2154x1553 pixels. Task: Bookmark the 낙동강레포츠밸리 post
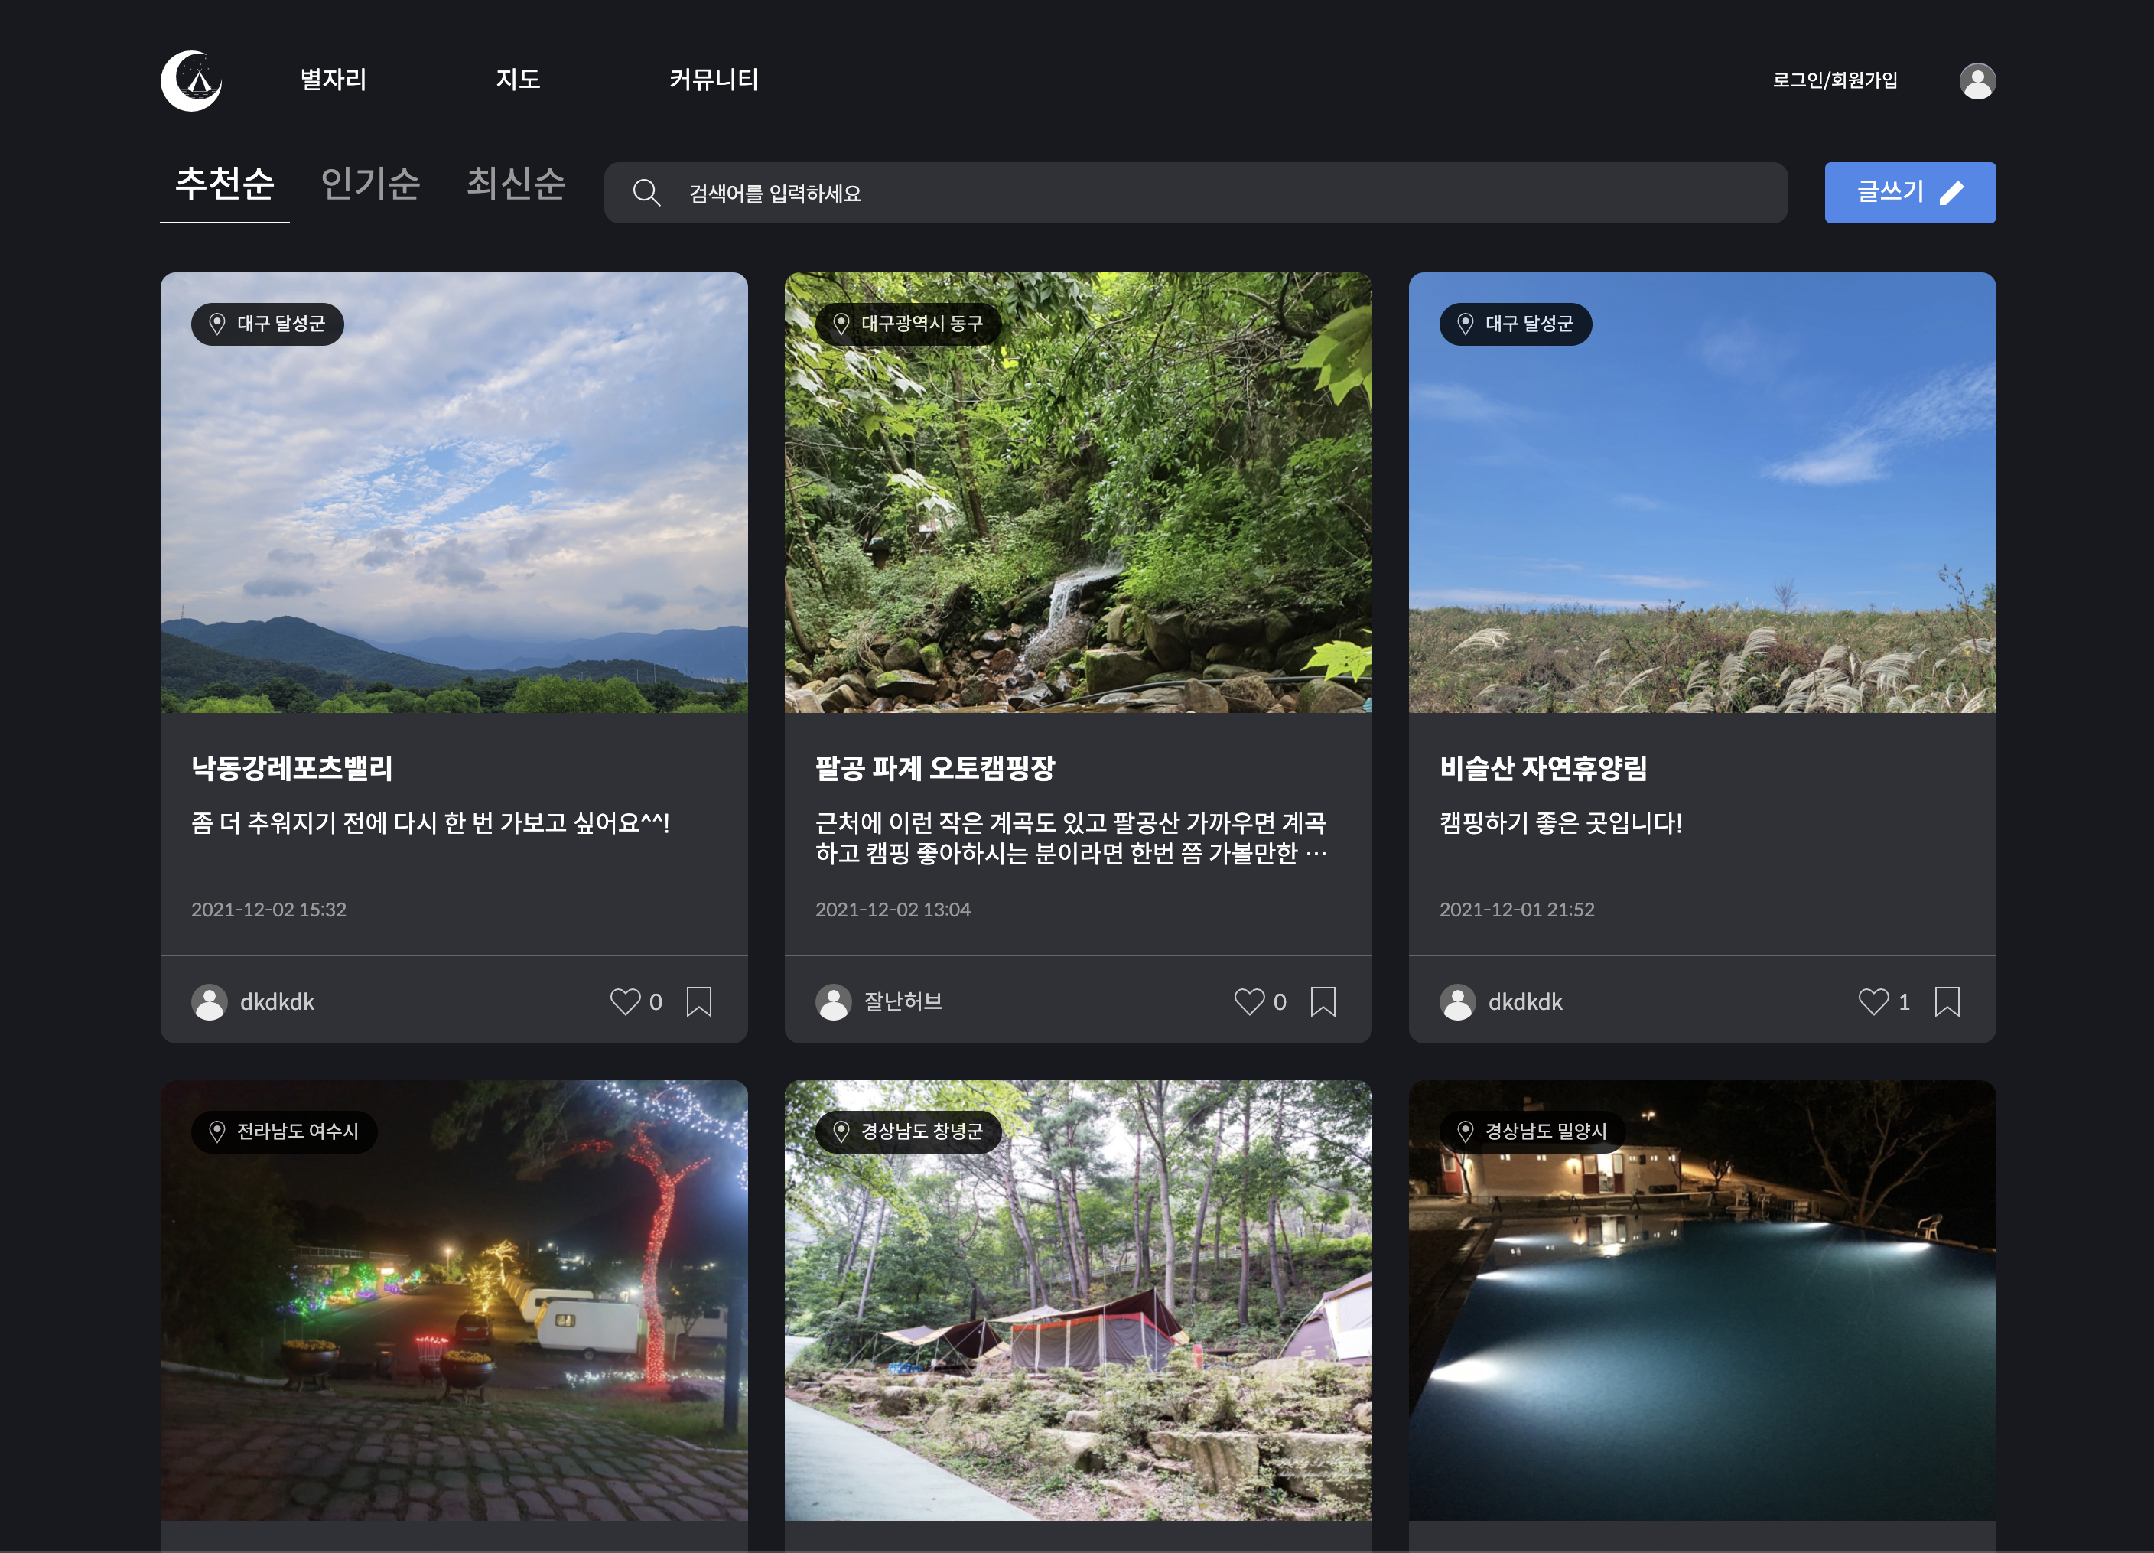pyautogui.click(x=699, y=1001)
